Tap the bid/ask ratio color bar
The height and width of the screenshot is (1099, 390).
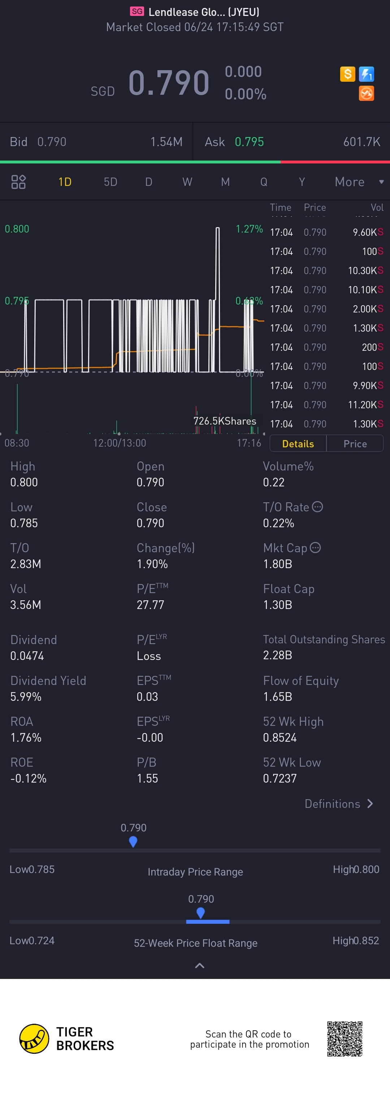point(195,162)
